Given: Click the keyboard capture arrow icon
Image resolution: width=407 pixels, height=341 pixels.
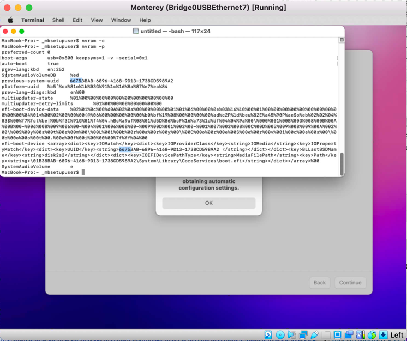Looking at the screenshot, I should click(383, 334).
